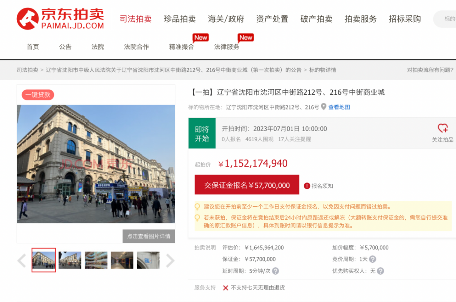Show next thumbnails with right arrow
The width and height of the screenshot is (456, 302).
click(x=170, y=260)
